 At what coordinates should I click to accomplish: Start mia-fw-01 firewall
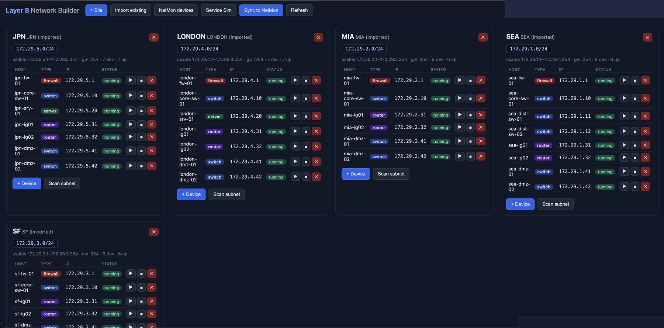pyautogui.click(x=460, y=80)
